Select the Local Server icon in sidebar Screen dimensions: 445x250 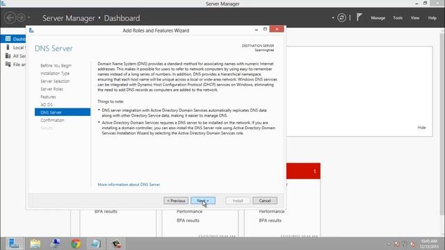click(8, 47)
